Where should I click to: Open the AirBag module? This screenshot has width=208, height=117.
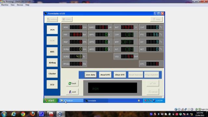pyautogui.click(x=52, y=62)
